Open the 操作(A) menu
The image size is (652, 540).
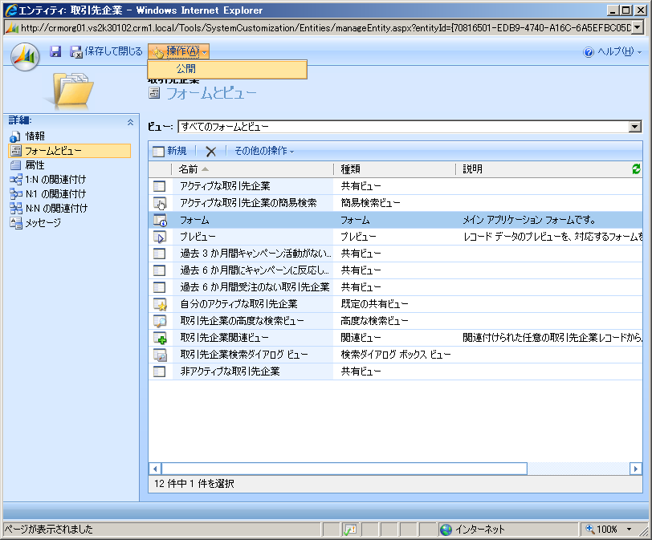[x=179, y=51]
